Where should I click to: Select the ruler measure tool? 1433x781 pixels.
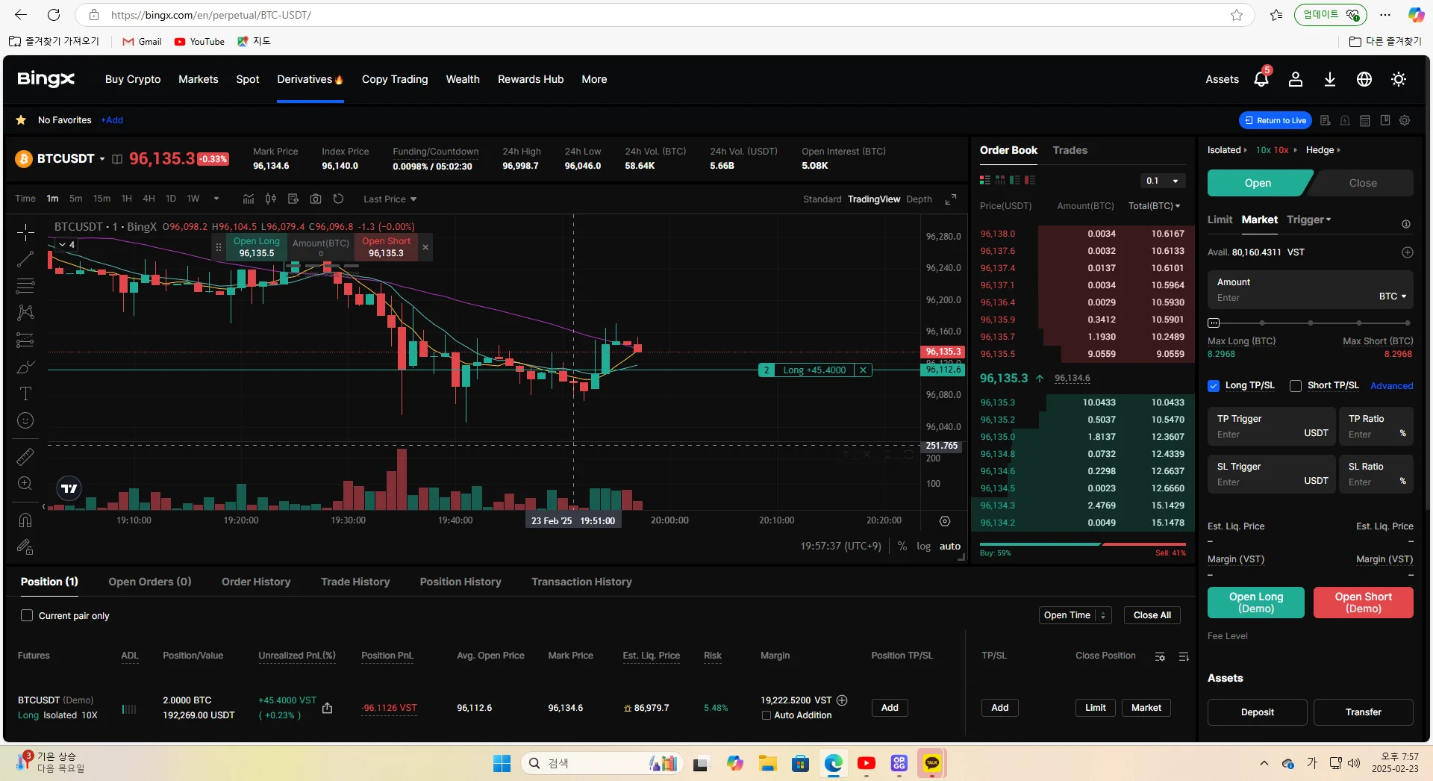[x=25, y=456]
